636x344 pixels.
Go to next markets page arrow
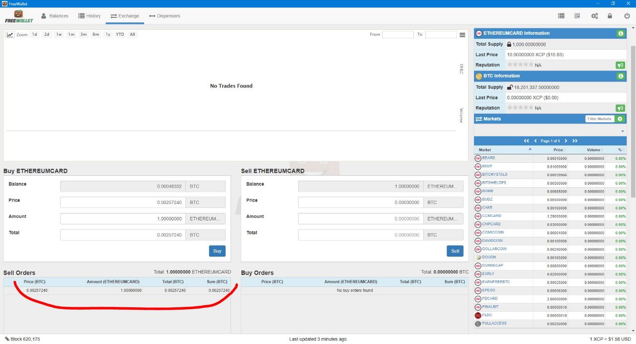(x=565, y=141)
